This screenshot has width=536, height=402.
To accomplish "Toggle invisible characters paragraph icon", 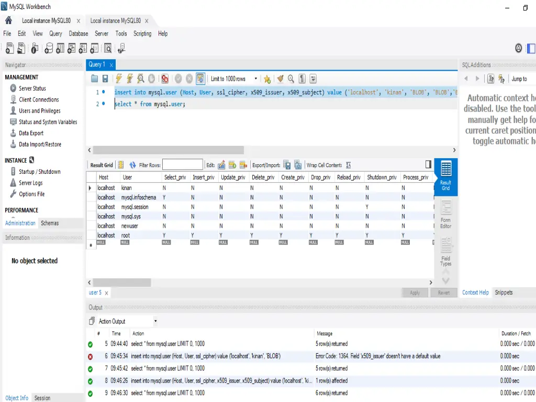I will 302,79.
